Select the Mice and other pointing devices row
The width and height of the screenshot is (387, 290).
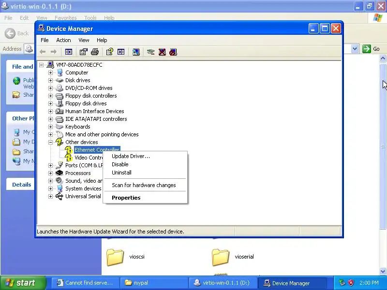102,134
